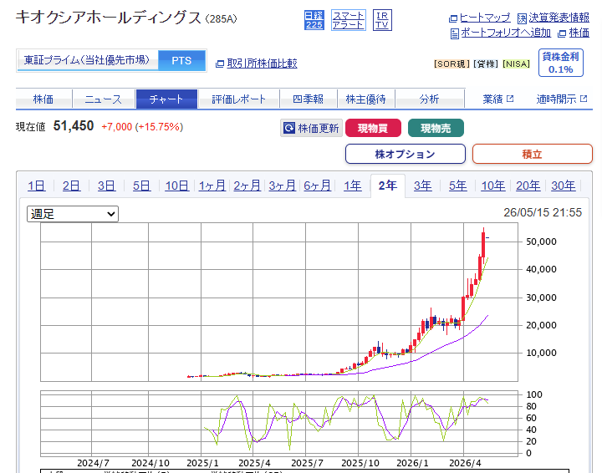Viewport: 602px width, 473px height.
Task: Click the 日経225 badge icon
Action: (x=314, y=20)
